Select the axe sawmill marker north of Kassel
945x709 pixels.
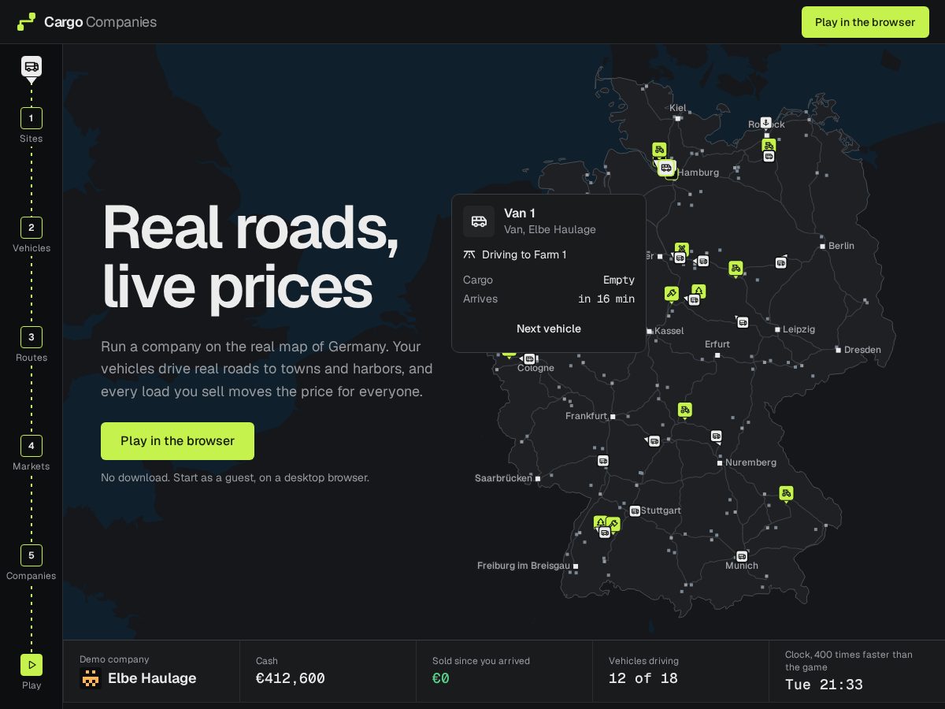671,293
